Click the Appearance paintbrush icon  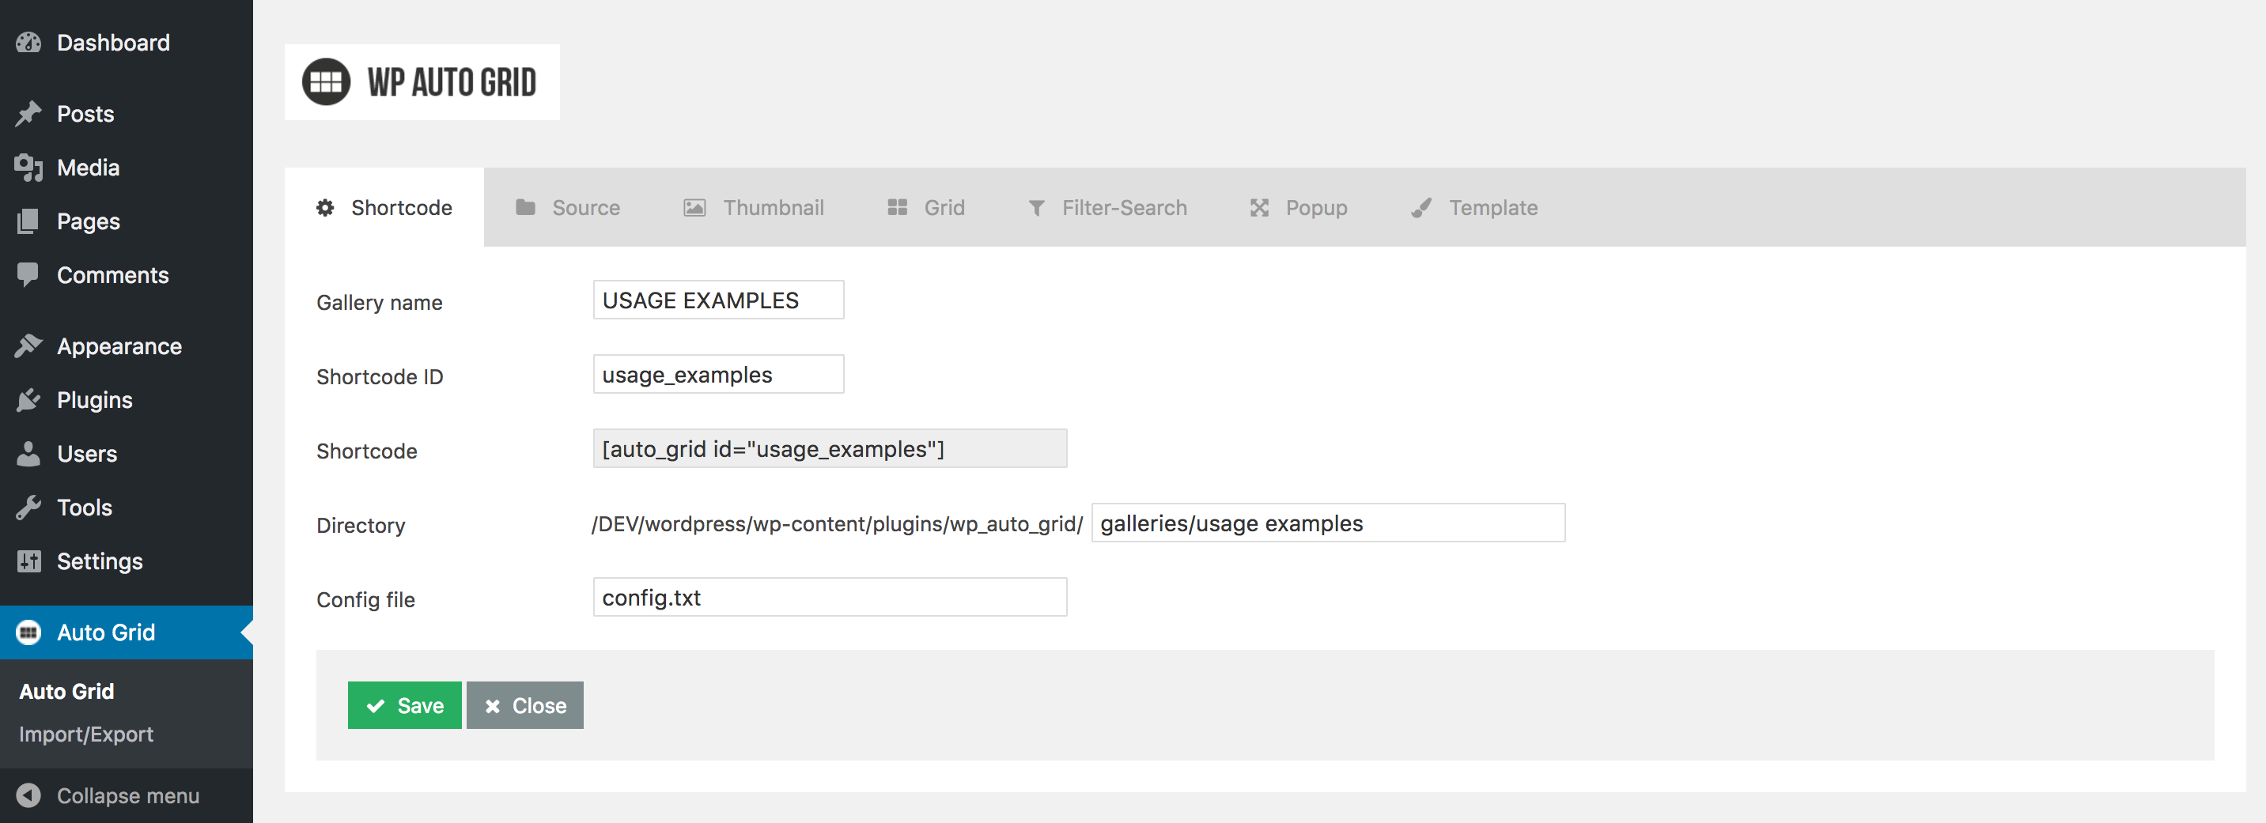click(28, 345)
